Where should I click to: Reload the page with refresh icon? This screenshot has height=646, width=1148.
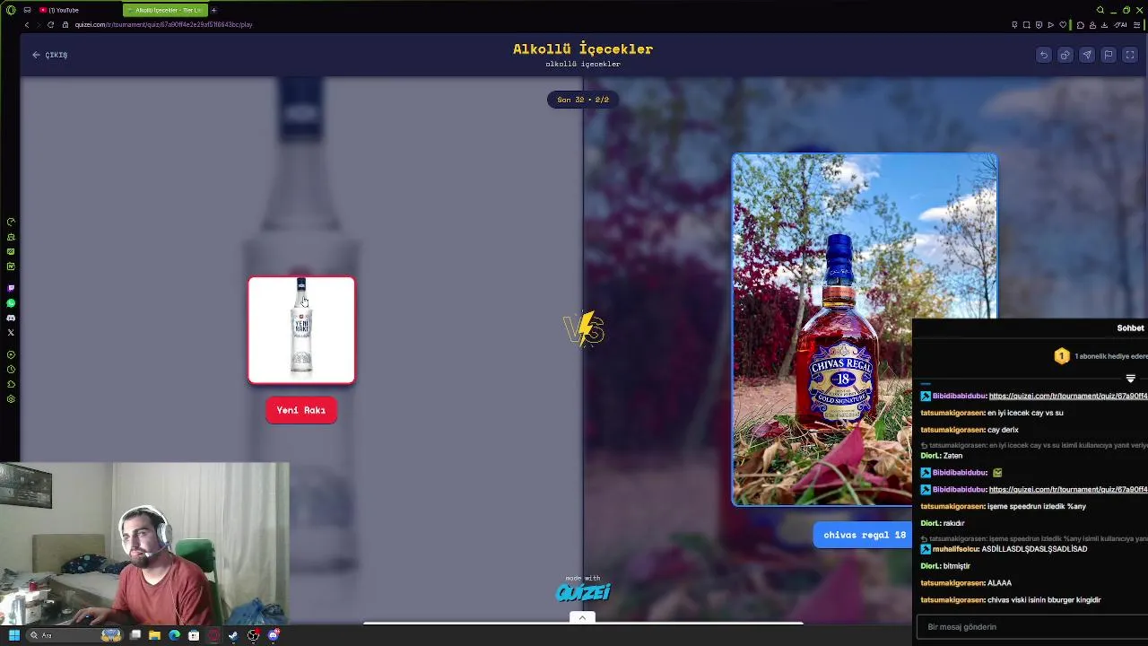click(50, 25)
